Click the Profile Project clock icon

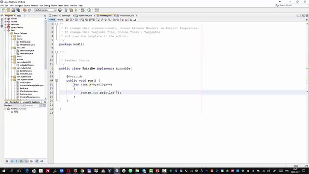point(89,10)
